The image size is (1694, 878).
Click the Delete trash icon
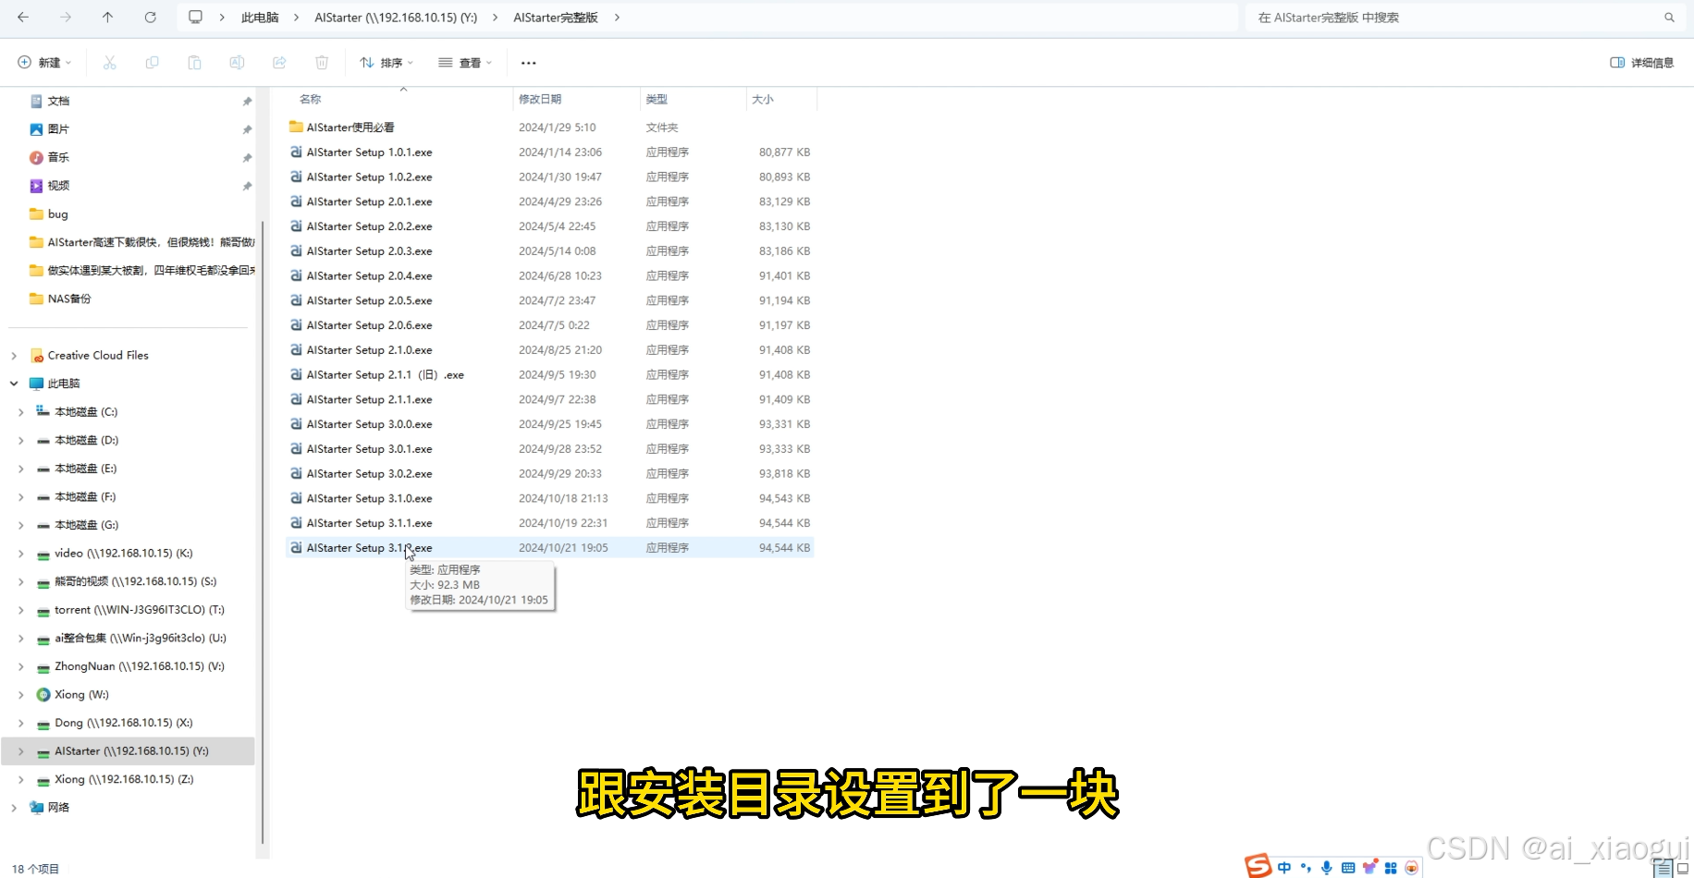pyautogui.click(x=322, y=63)
